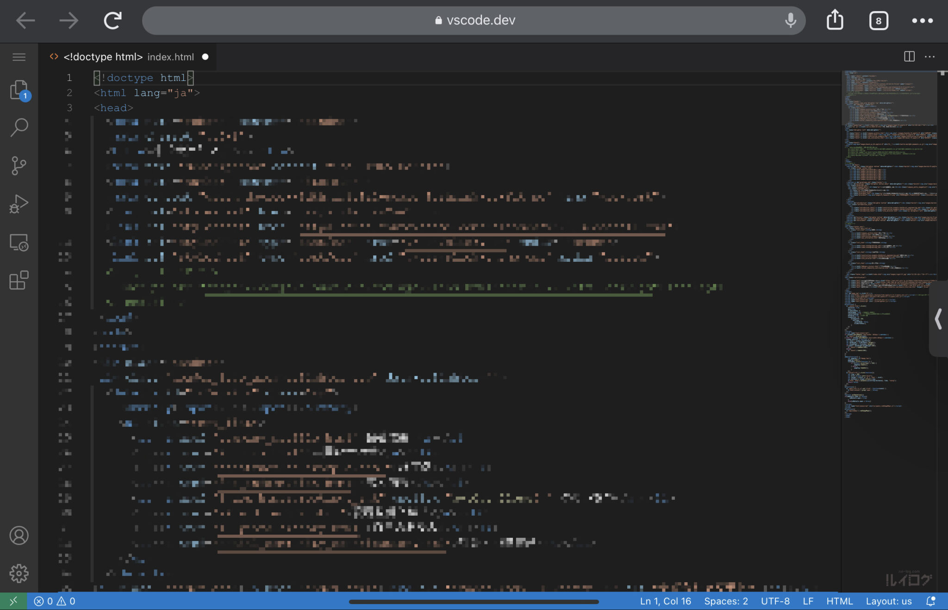Image resolution: width=948 pixels, height=610 pixels.
Task: Open the browser options menu
Action: pyautogui.click(x=923, y=20)
